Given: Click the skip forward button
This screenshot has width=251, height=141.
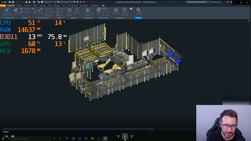Looking at the screenshot, I should [x=131, y=136].
